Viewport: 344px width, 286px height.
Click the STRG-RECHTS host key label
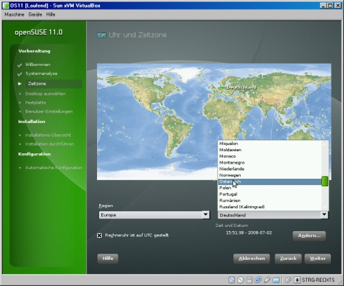[318, 280]
